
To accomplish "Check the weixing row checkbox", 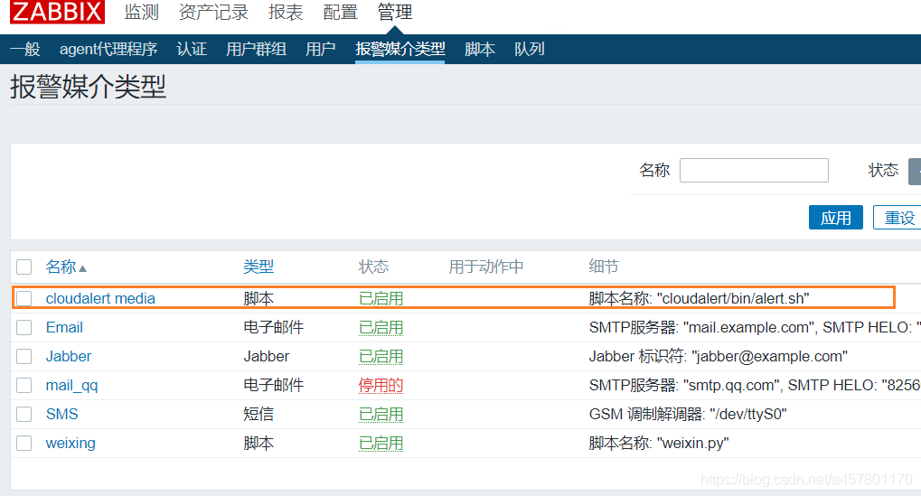I will coord(24,444).
